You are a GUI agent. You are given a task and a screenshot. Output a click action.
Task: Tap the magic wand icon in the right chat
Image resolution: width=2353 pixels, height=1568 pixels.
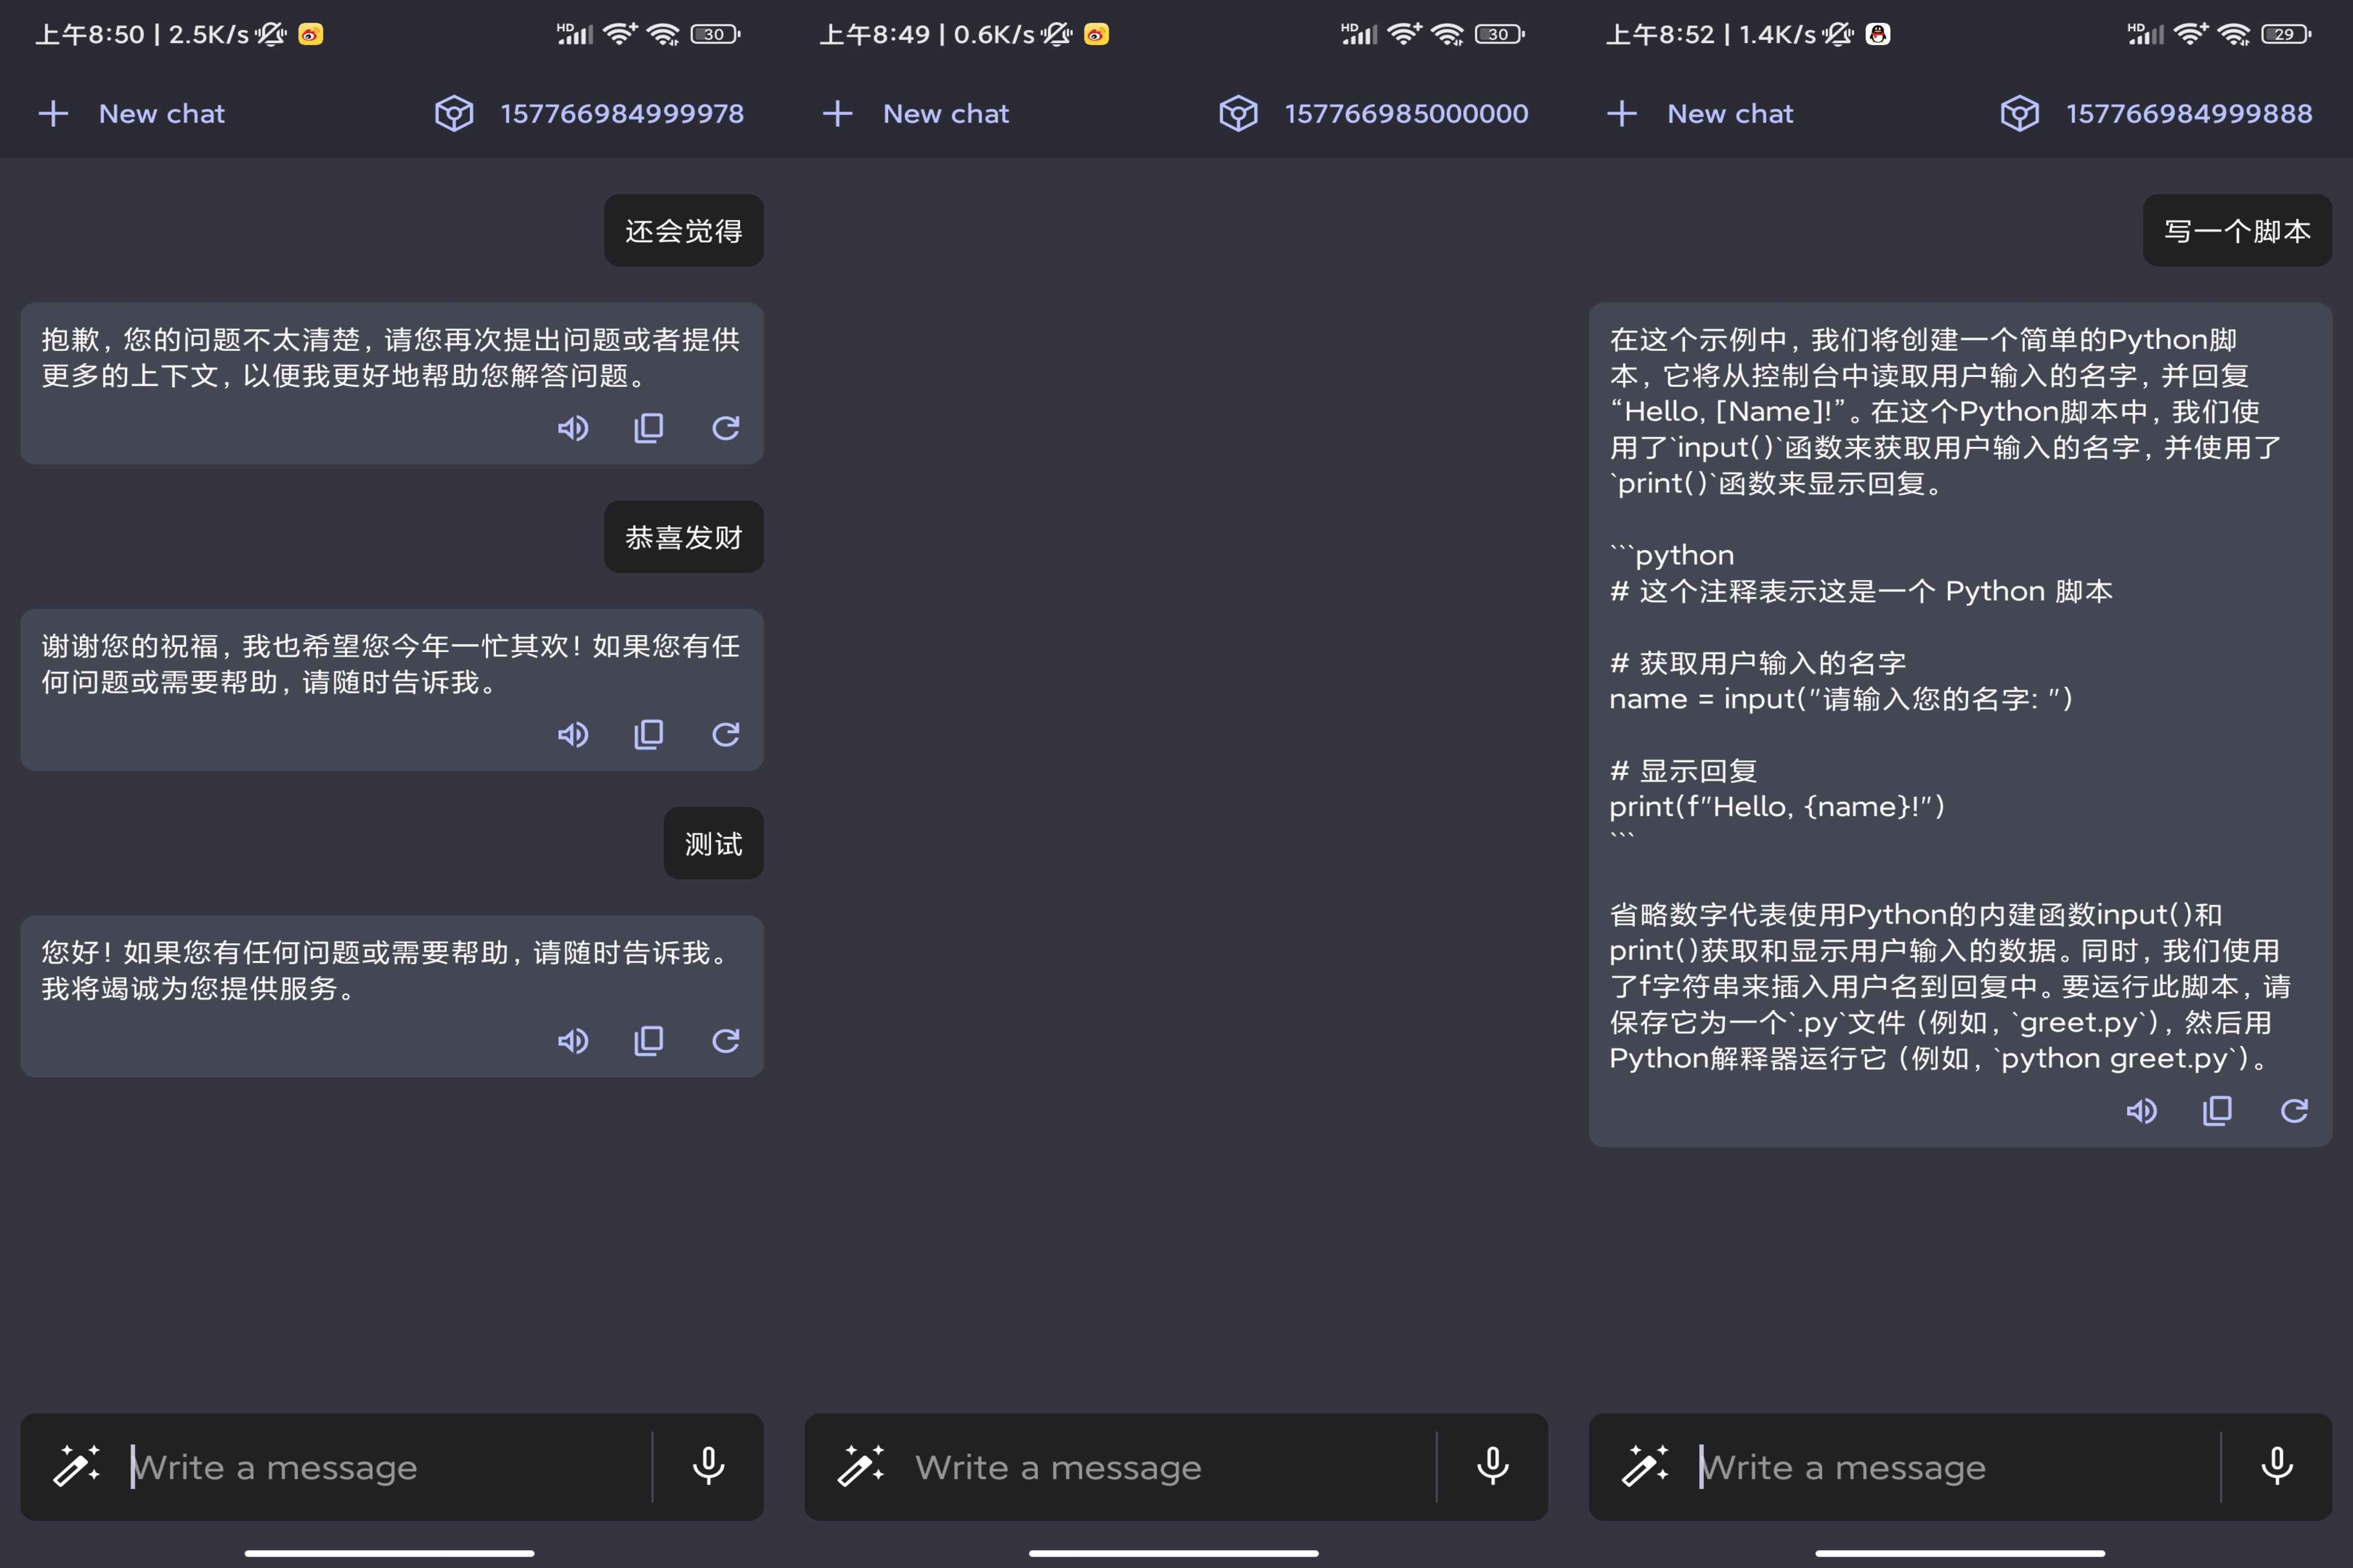[1645, 1466]
